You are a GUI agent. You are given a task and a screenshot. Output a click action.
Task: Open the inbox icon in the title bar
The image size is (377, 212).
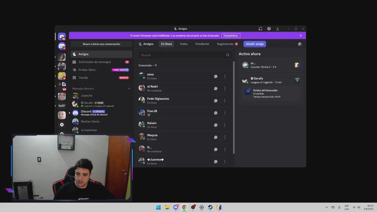260,29
